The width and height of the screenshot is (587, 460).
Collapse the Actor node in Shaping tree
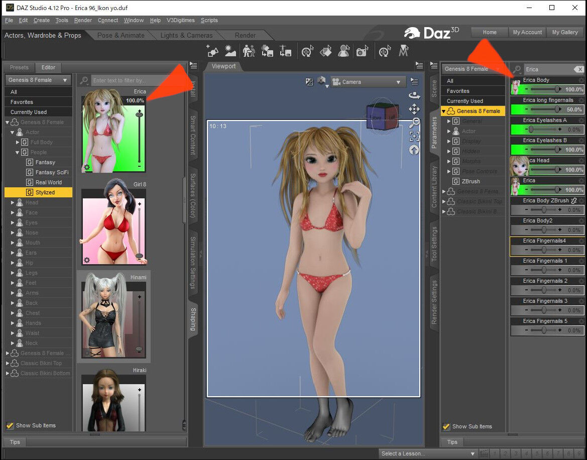(x=13, y=132)
